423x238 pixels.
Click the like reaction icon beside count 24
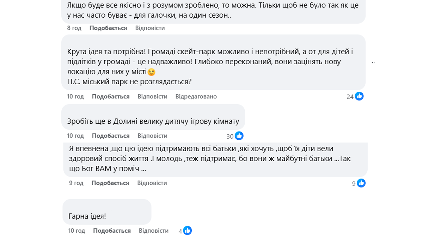tap(359, 96)
